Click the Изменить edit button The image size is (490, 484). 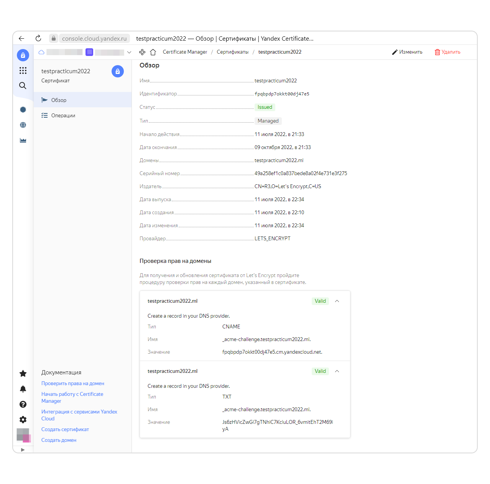click(407, 52)
